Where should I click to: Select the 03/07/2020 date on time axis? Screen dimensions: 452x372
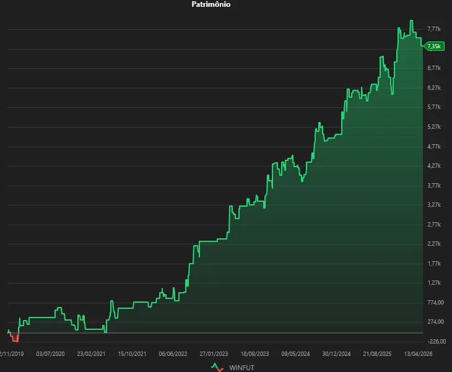coord(50,354)
